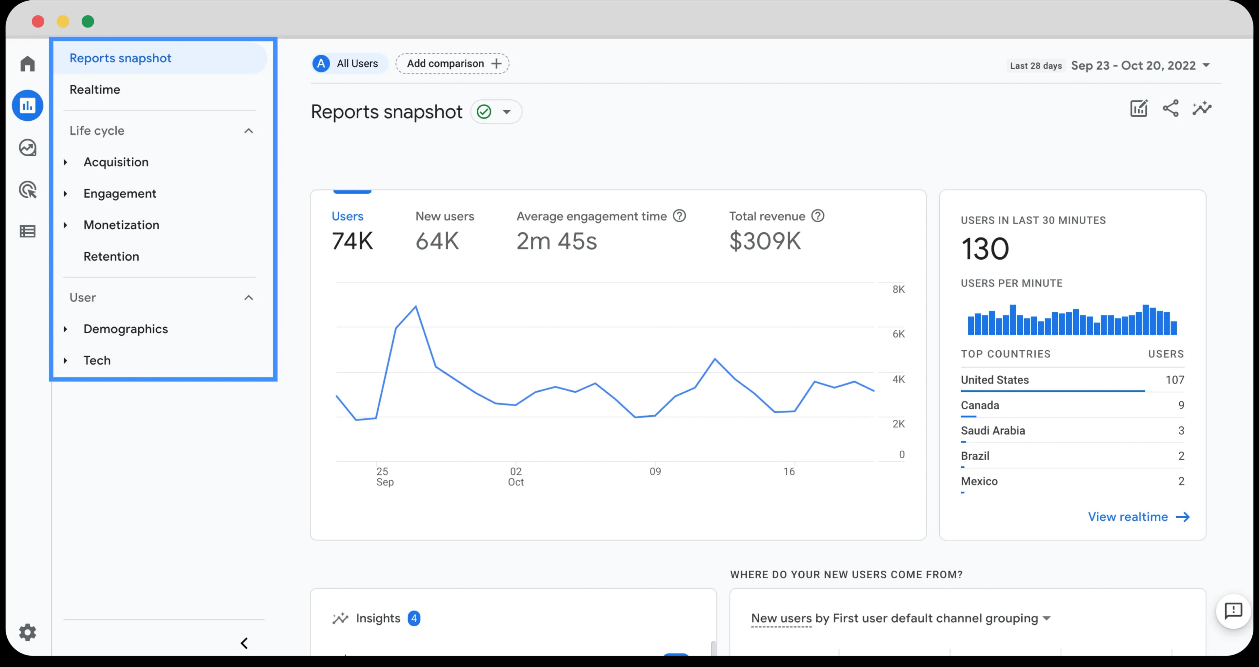This screenshot has width=1259, height=667.
Task: Click the Customize report edit icon
Action: 1139,108
